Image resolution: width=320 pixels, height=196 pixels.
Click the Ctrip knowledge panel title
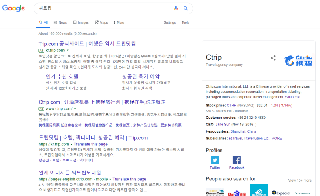[214, 57]
